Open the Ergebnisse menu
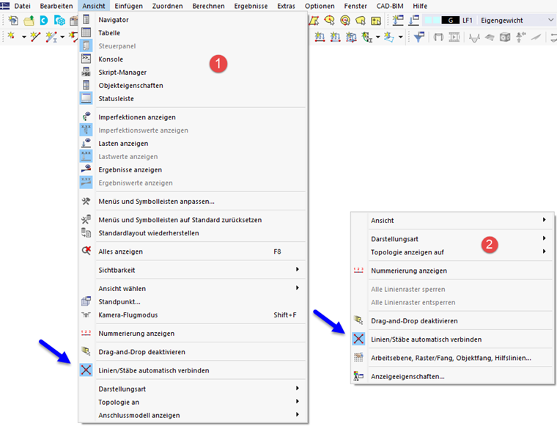The image size is (557, 426). [x=251, y=6]
